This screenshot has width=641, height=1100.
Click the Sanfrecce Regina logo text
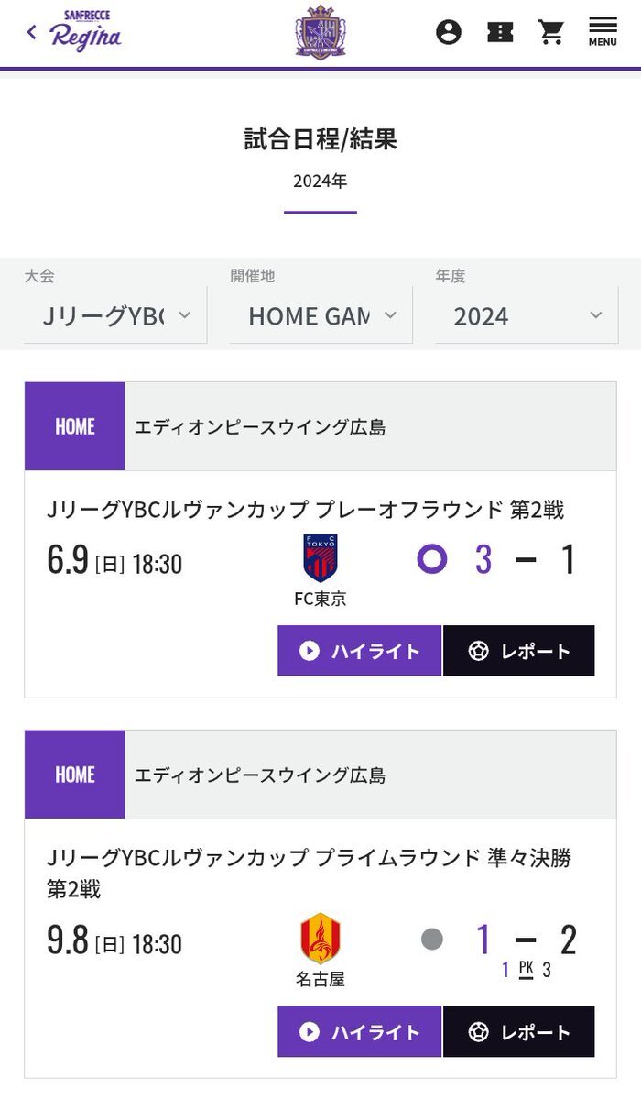coord(85,32)
